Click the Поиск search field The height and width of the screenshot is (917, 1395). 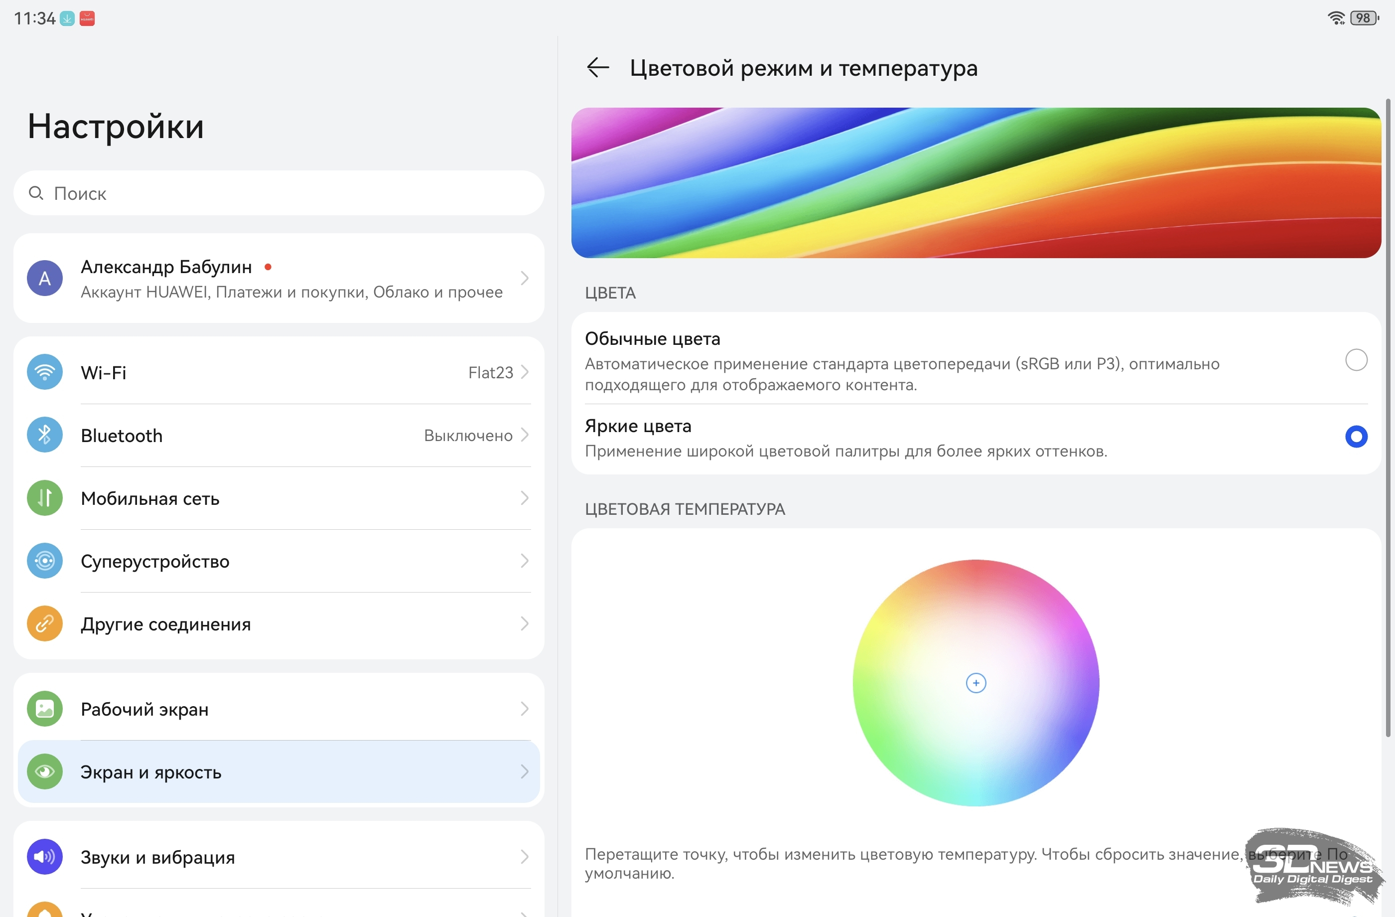[279, 193]
